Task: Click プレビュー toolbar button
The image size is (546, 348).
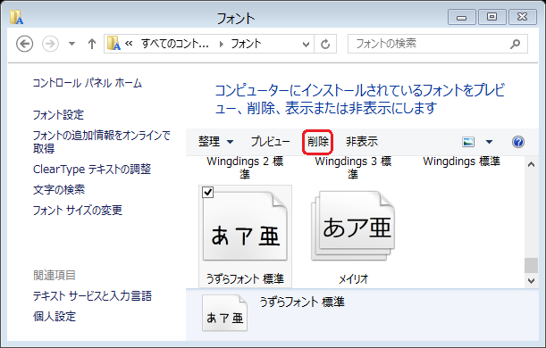Action: pos(270,142)
